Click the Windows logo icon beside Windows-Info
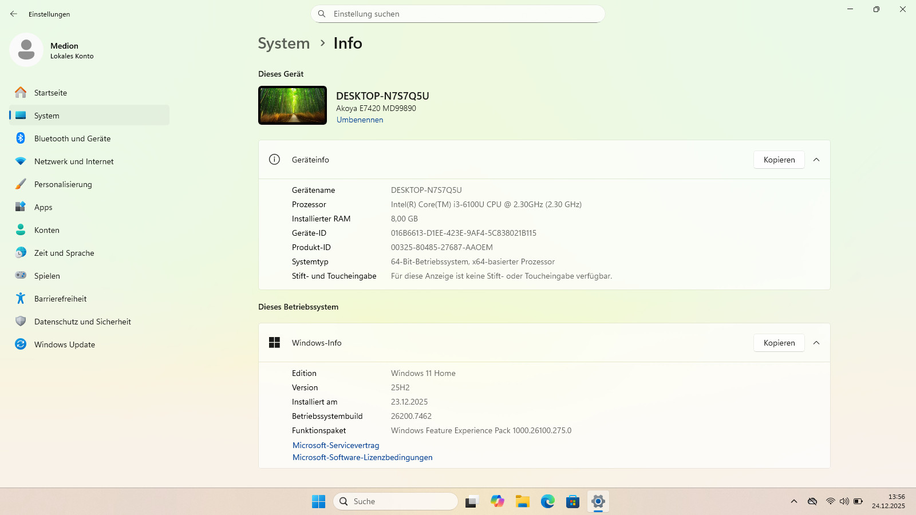This screenshot has width=916, height=515. click(275, 343)
